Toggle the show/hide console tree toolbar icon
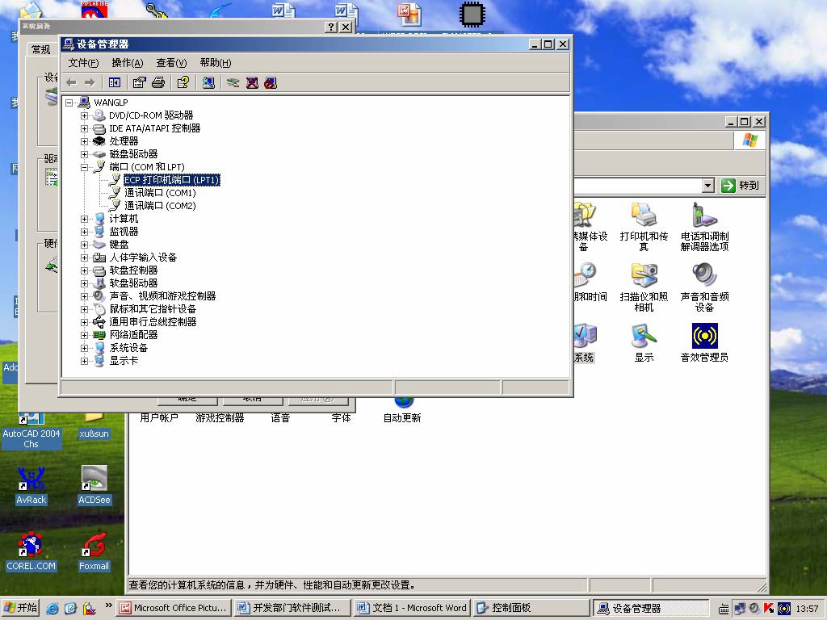Viewport: 827px width, 620px height. [115, 83]
